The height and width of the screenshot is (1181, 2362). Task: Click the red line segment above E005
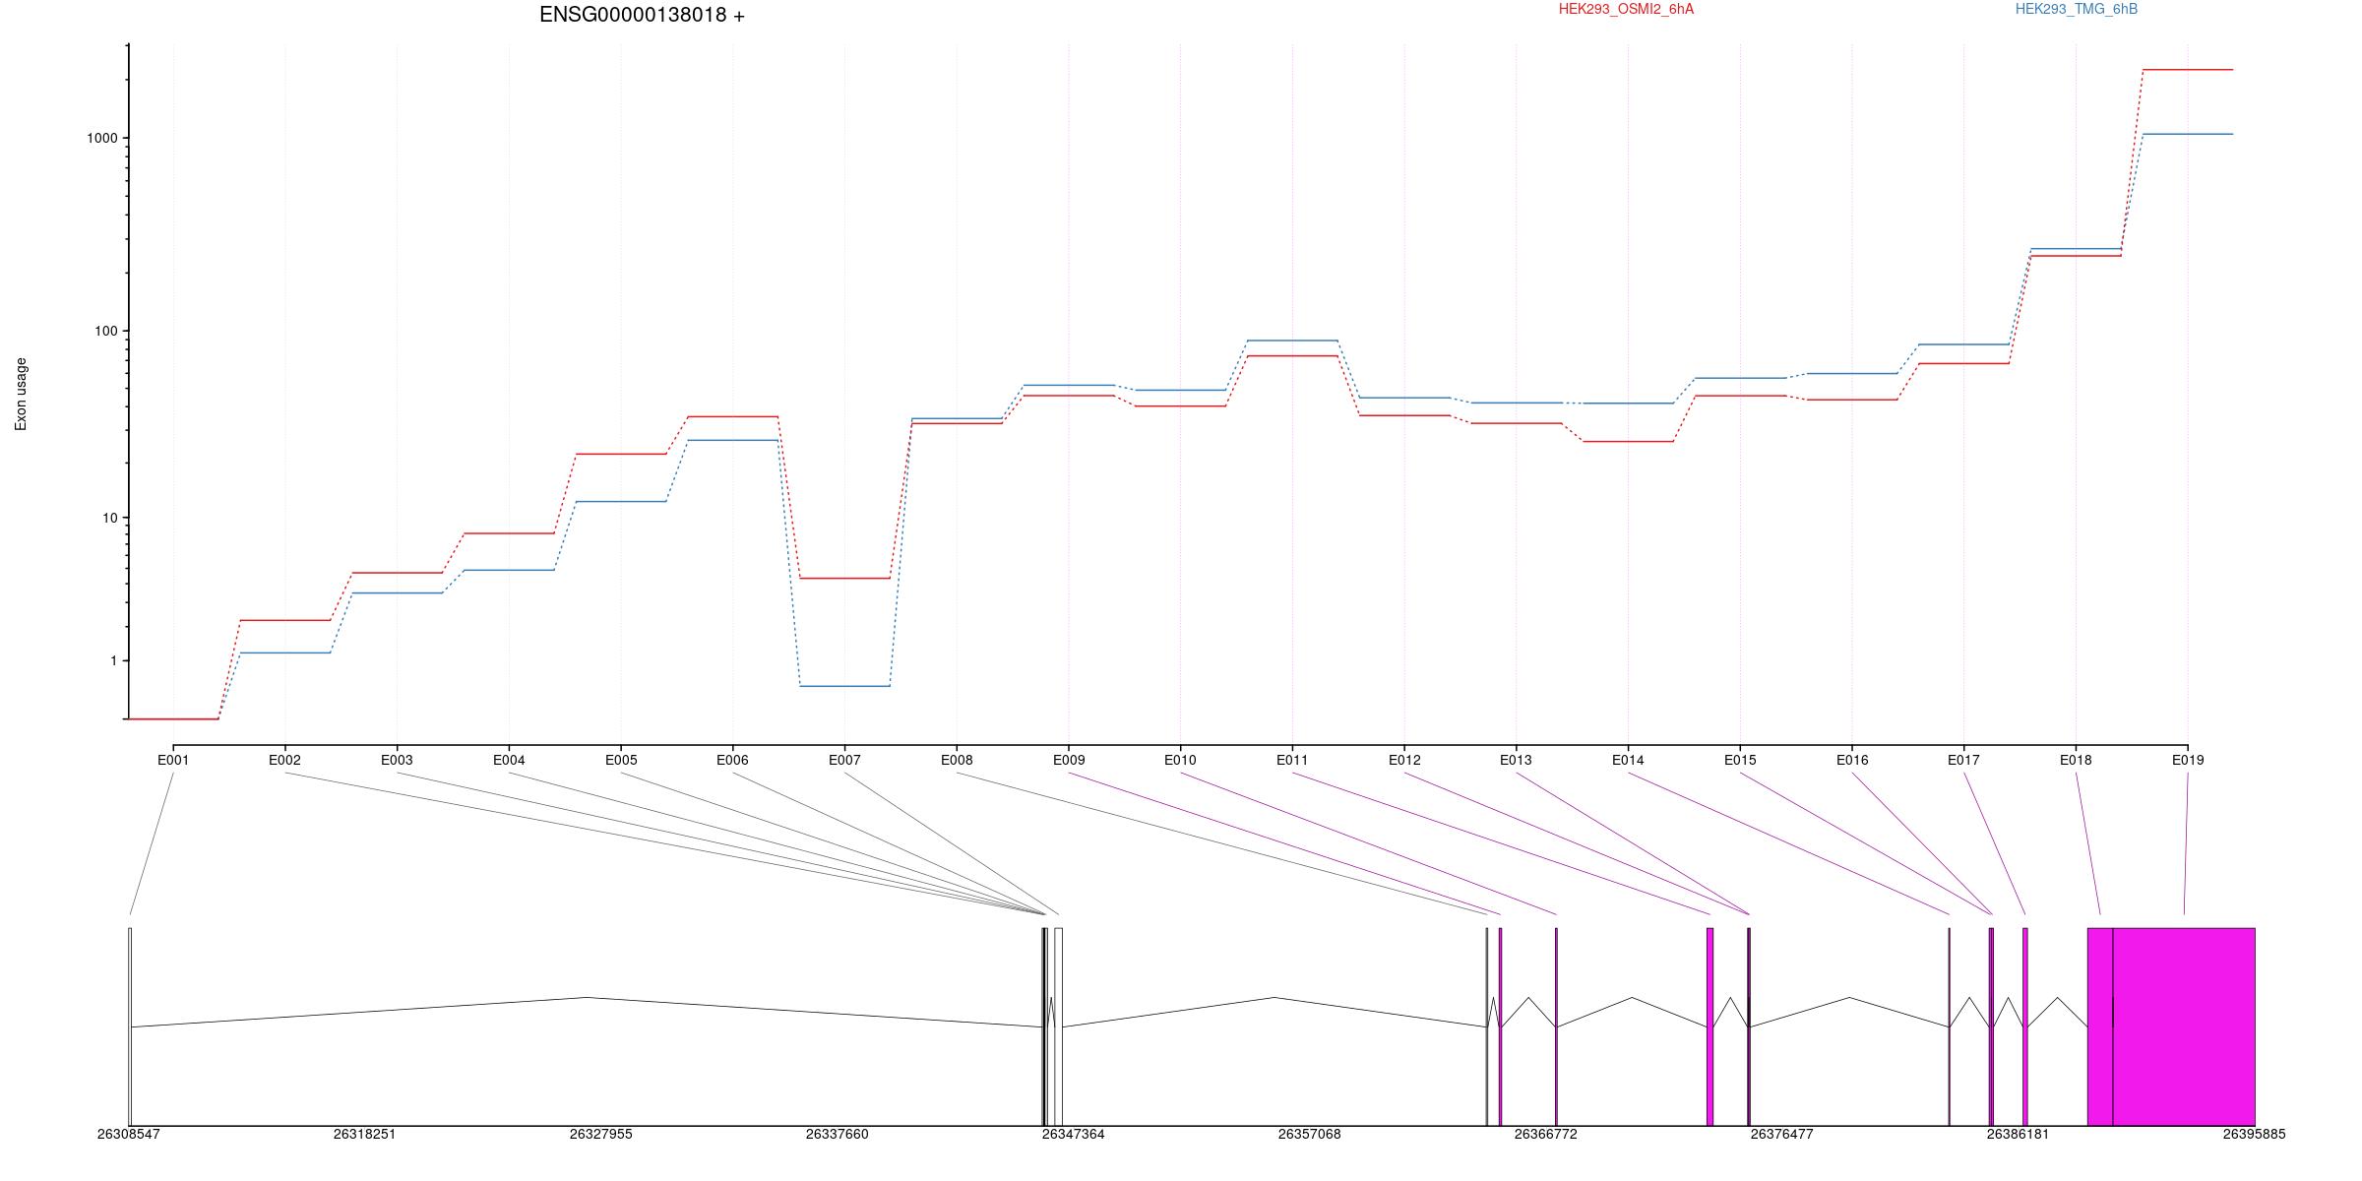click(621, 454)
